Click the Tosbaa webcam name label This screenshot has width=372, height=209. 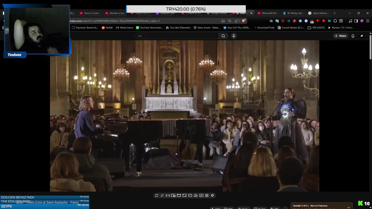(15, 55)
